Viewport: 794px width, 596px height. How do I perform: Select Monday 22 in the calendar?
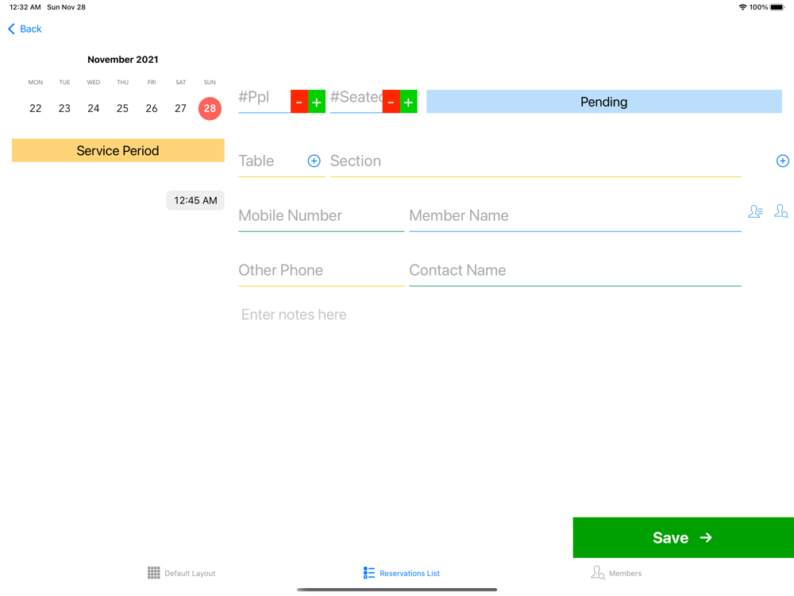(x=36, y=108)
